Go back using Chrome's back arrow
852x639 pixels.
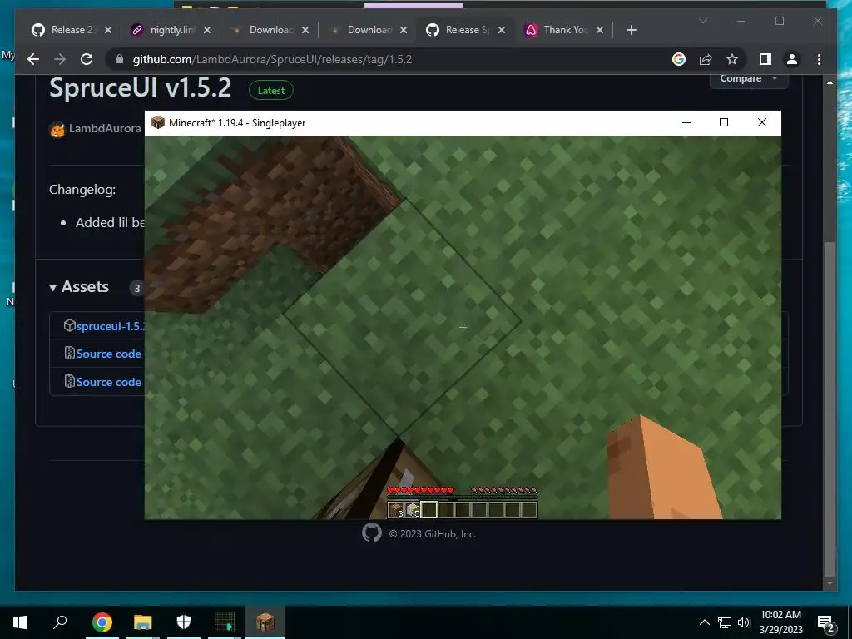[x=33, y=59]
